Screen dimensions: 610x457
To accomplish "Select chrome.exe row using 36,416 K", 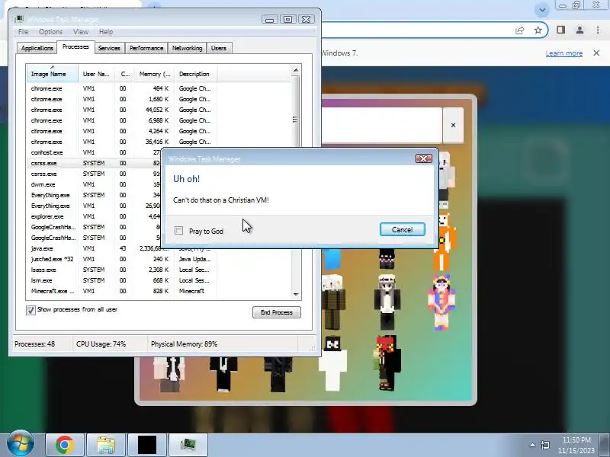I will tap(159, 142).
